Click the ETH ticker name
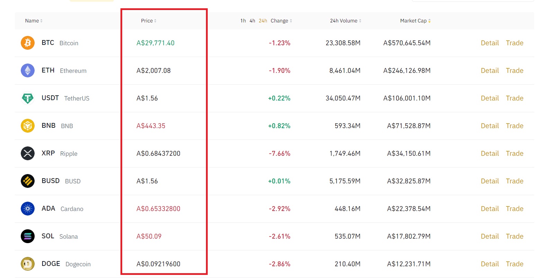The height and width of the screenshot is (278, 539). point(48,70)
